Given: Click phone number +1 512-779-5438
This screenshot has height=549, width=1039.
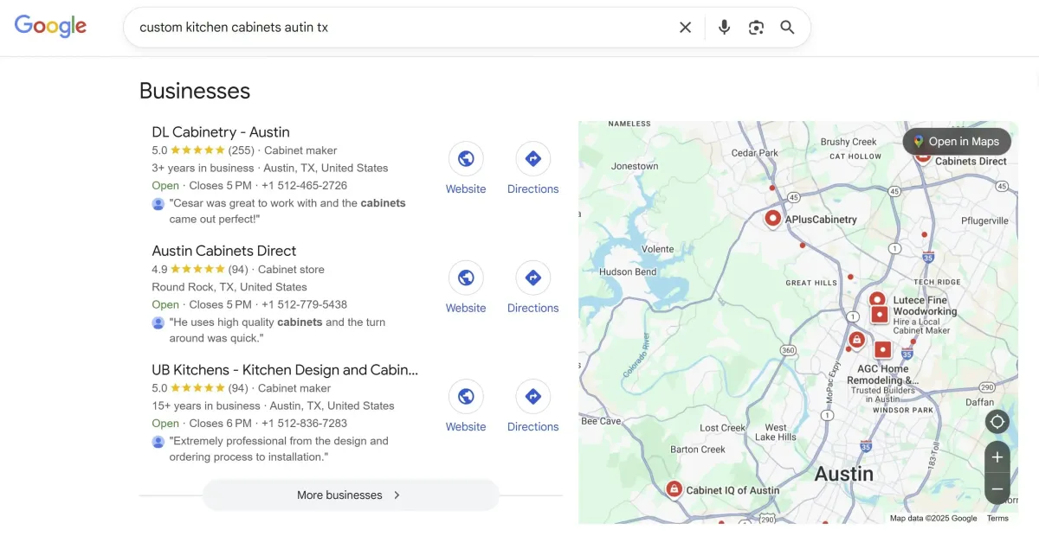Looking at the screenshot, I should point(304,304).
